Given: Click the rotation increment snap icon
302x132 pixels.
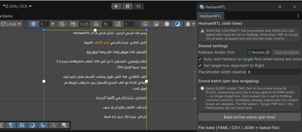Looking at the screenshot, I should [x=96, y=24].
